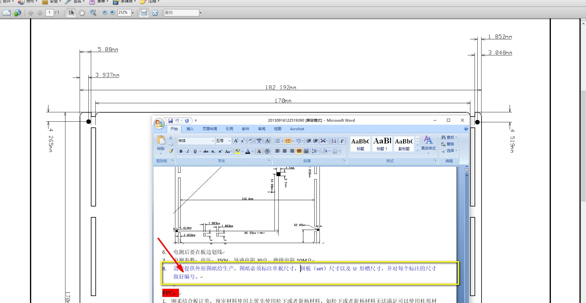This screenshot has height=303, width=586.
Task: Toggle Subscript formatting
Action: [213, 151]
